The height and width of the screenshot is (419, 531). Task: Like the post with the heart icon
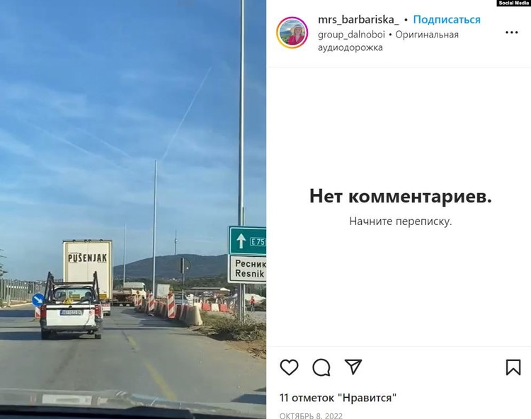pos(289,367)
